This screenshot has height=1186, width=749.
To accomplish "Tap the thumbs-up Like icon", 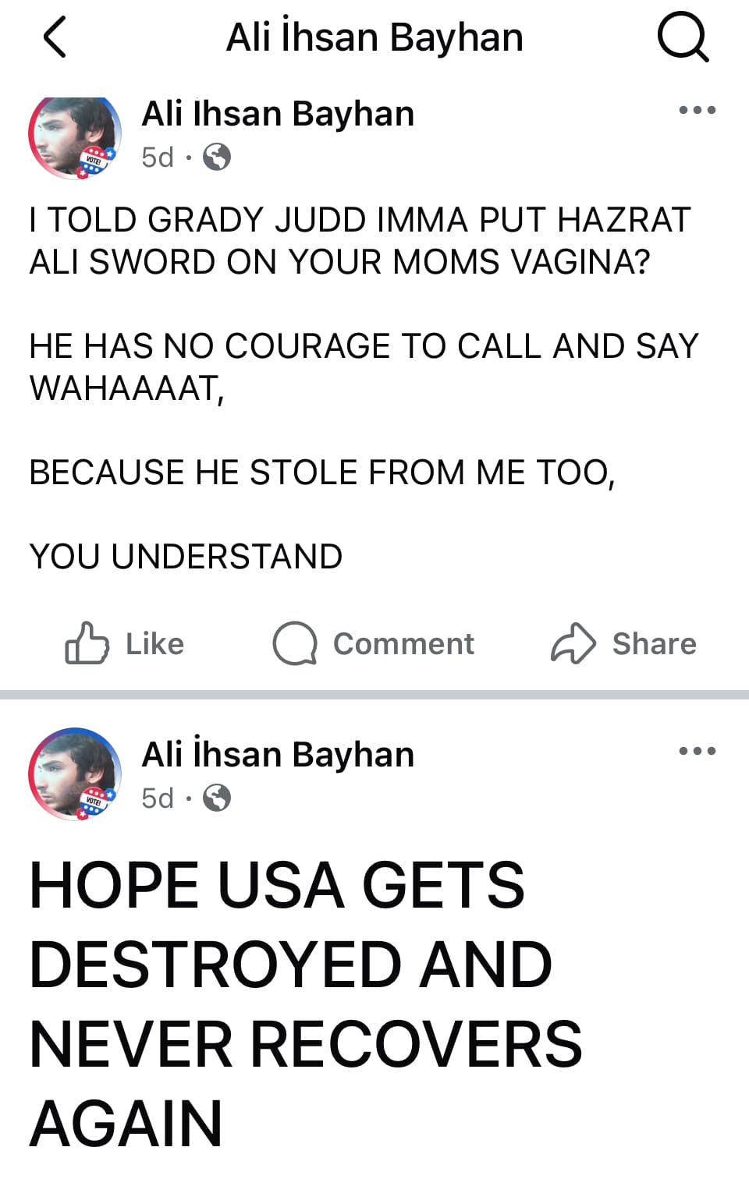I will 86,643.
